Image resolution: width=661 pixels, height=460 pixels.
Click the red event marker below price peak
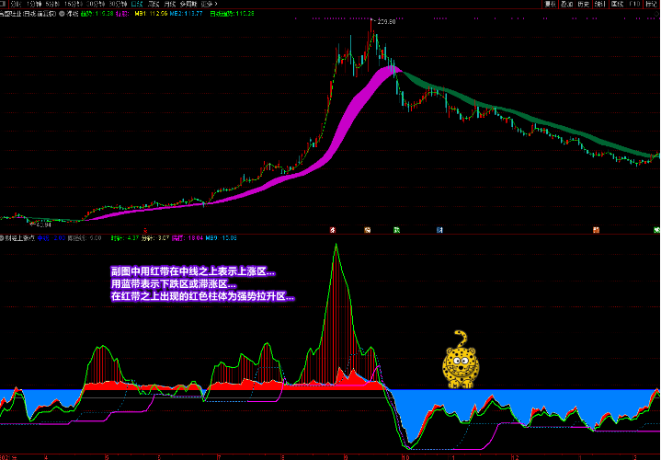coord(367,229)
